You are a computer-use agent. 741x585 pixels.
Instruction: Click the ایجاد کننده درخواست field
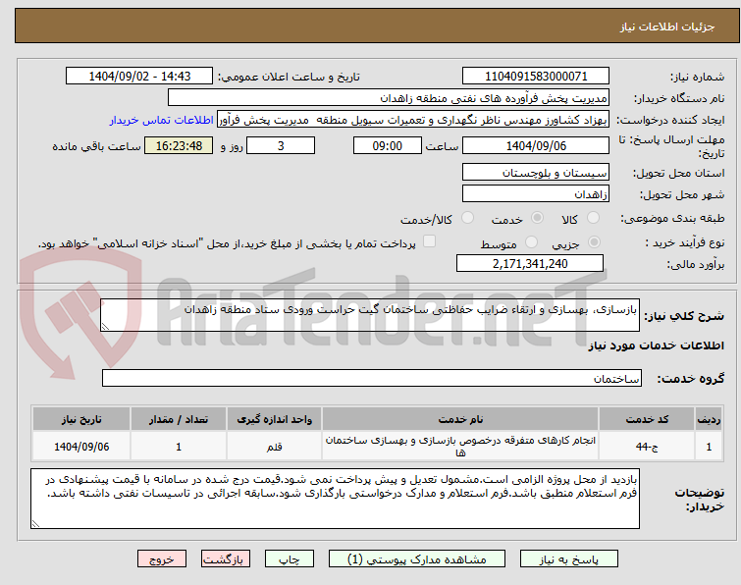pyautogui.click(x=413, y=120)
